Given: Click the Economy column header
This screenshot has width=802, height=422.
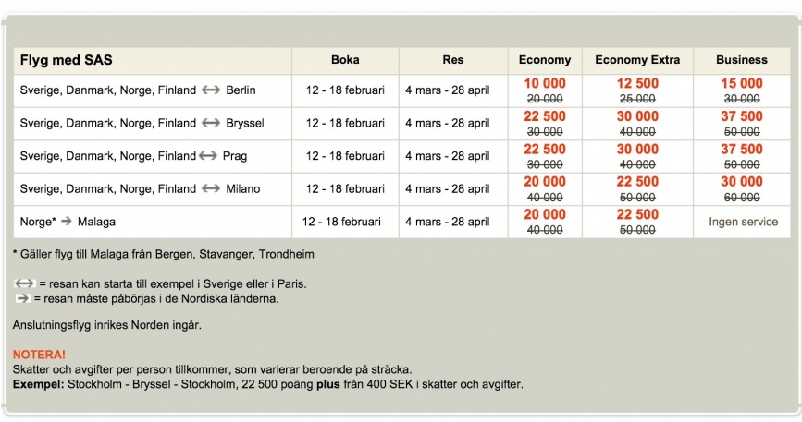Looking at the screenshot, I should [x=545, y=60].
